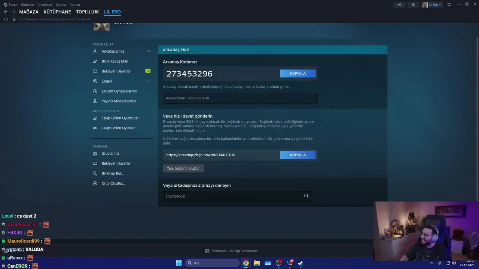Expand the Lil Ero account dropdown
Viewport: 479px width, 269px height.
coord(433,4)
